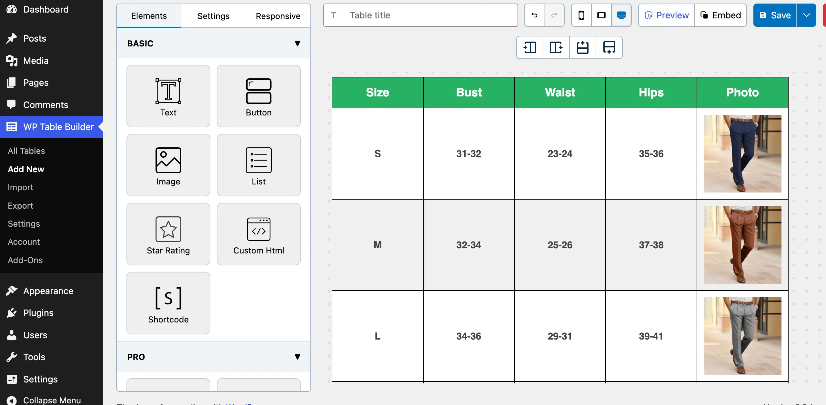Collapse the BASIC elements section
Screen dimensions: 826x405
(x=297, y=43)
